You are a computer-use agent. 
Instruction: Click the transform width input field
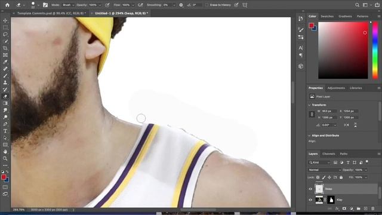pyautogui.click(x=329, y=111)
